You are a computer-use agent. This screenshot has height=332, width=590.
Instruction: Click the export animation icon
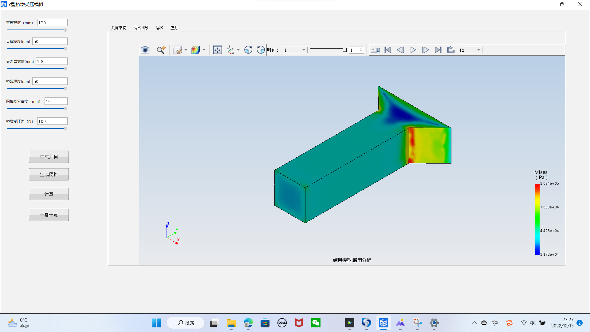[451, 50]
